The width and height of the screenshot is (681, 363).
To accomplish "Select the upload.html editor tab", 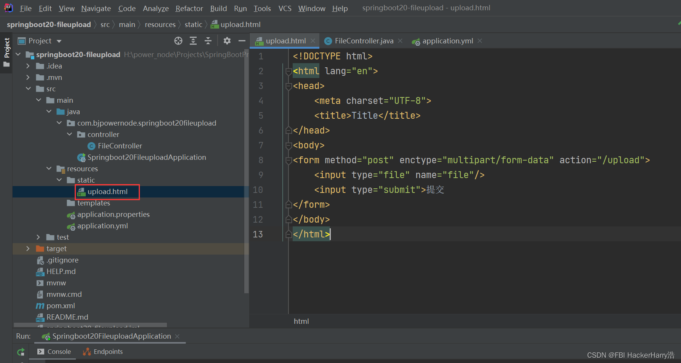I will click(x=285, y=41).
